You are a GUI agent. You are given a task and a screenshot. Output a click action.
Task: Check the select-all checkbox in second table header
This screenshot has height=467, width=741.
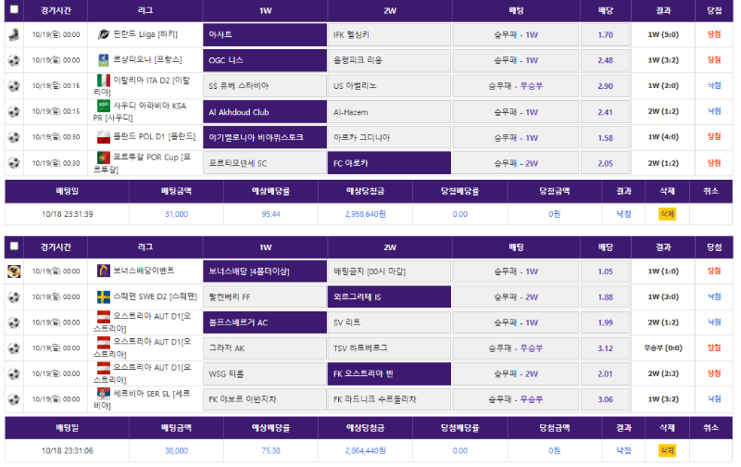pos(14,247)
